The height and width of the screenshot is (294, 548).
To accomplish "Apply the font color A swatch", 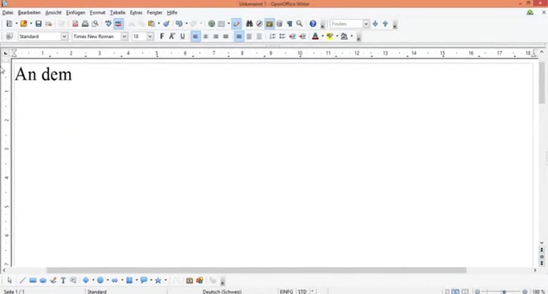I will tap(315, 36).
